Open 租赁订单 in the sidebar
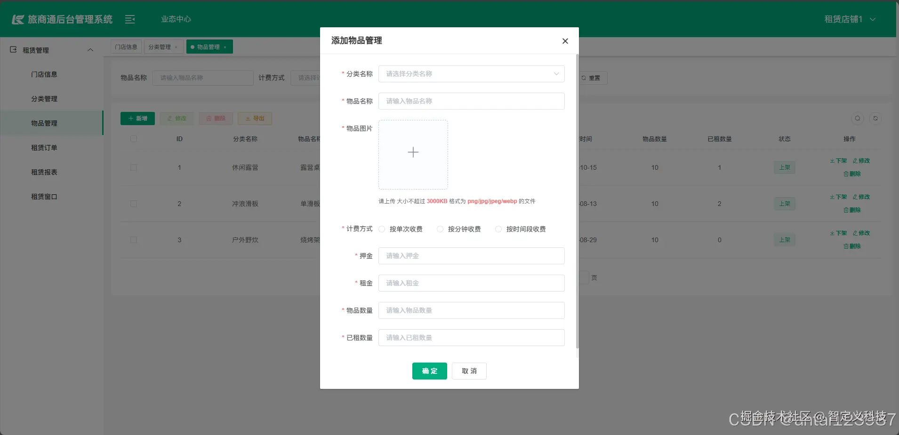 click(x=44, y=148)
